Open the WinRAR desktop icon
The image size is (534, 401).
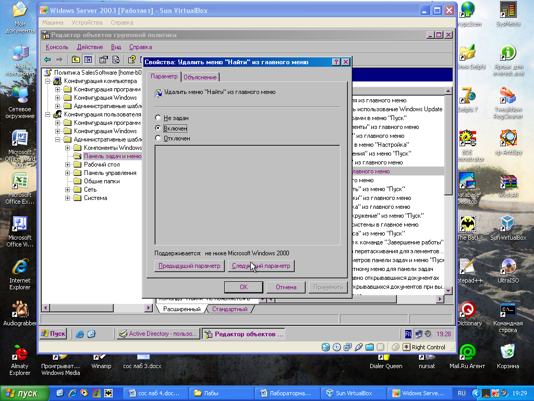[x=508, y=185]
